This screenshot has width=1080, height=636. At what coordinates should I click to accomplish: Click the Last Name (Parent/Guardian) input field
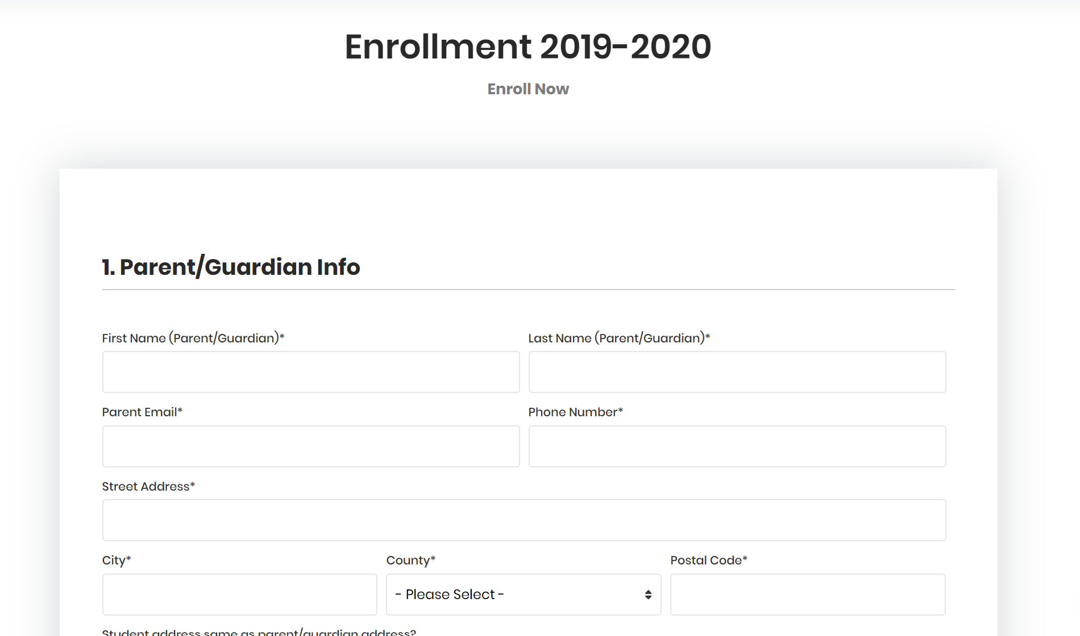(737, 372)
